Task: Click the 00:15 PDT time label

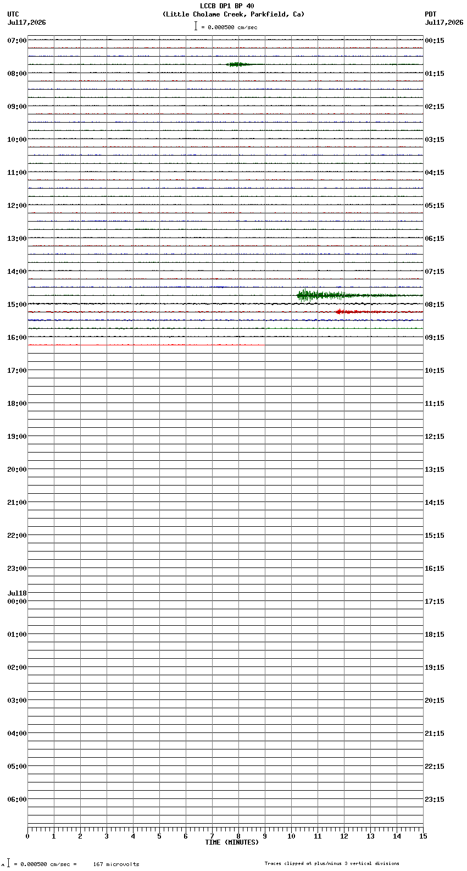Action: (x=435, y=41)
